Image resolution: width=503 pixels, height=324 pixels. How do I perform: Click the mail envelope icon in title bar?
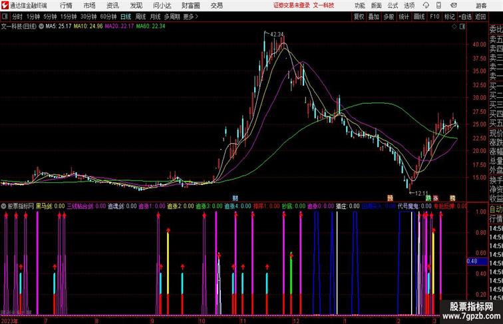[453, 5]
